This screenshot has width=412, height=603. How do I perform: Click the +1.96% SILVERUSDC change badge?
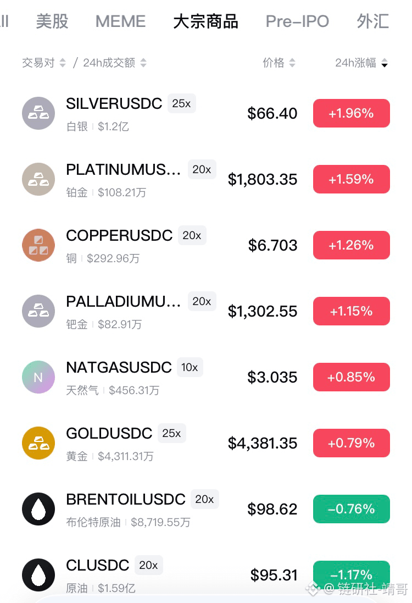pos(351,113)
